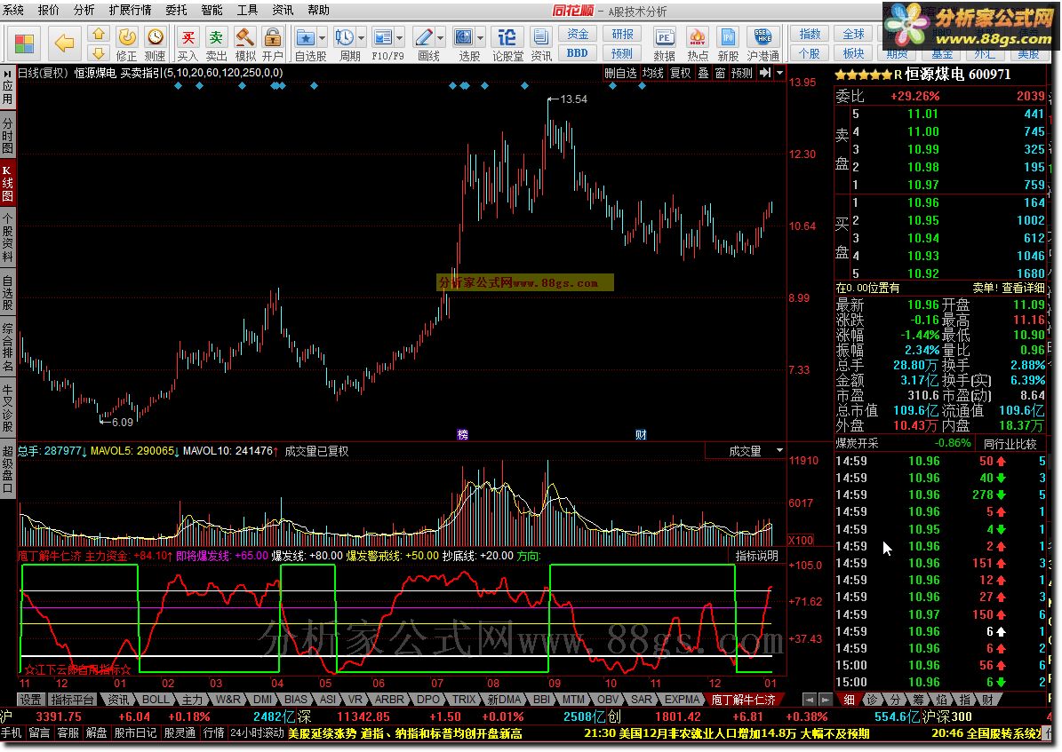Click the colorful home grid icon
The image size is (1062, 752).
tap(24, 44)
